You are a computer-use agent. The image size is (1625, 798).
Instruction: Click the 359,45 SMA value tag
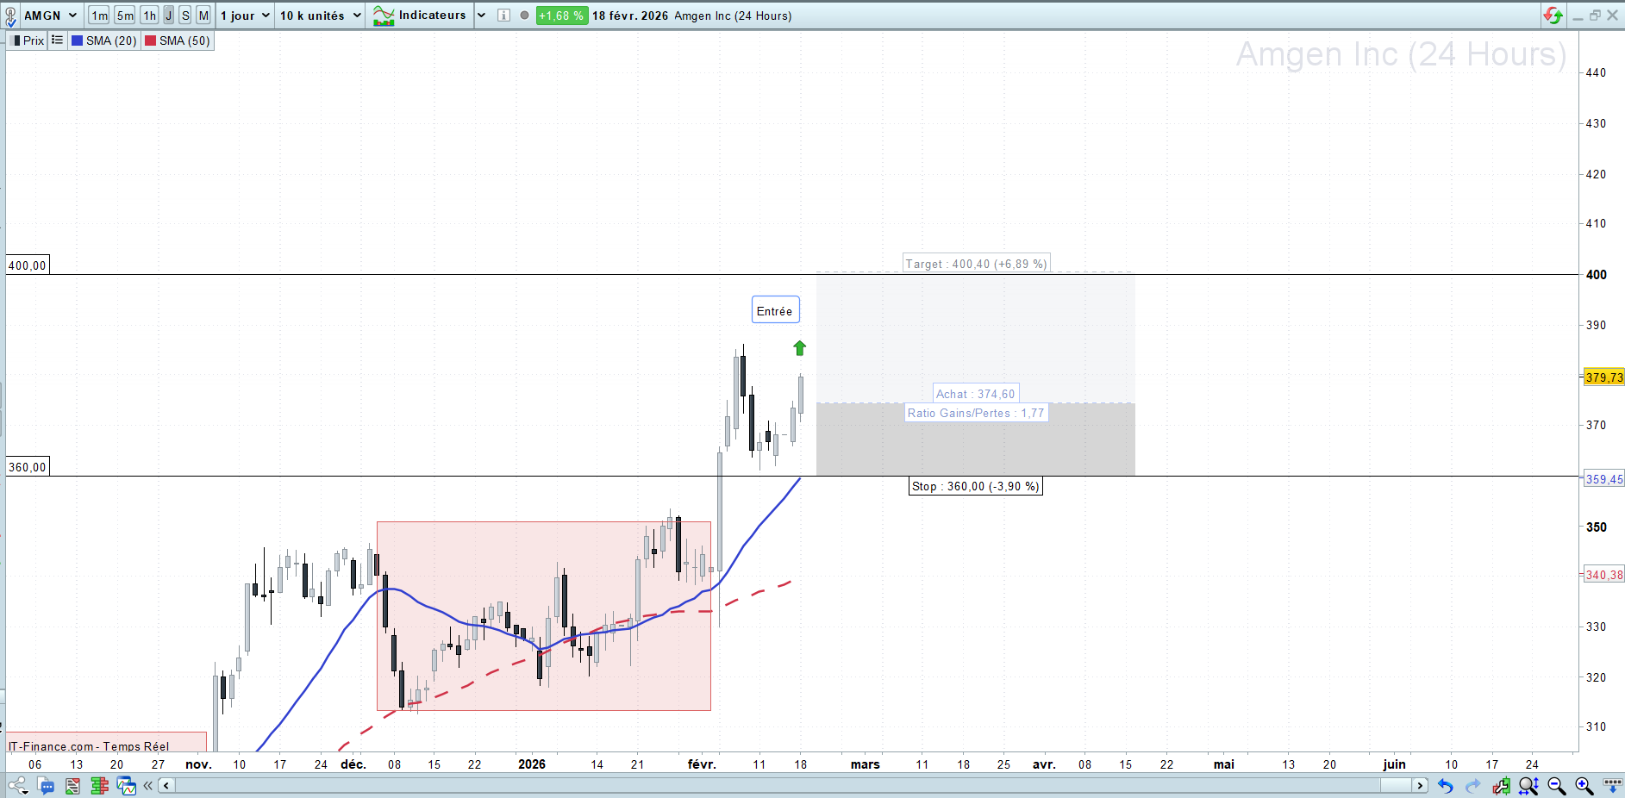pyautogui.click(x=1604, y=479)
